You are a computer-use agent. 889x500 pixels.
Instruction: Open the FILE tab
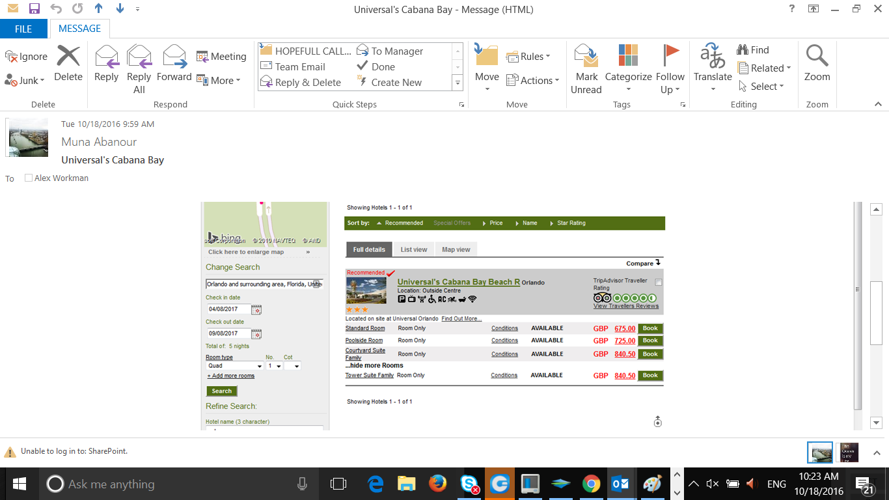pos(23,29)
